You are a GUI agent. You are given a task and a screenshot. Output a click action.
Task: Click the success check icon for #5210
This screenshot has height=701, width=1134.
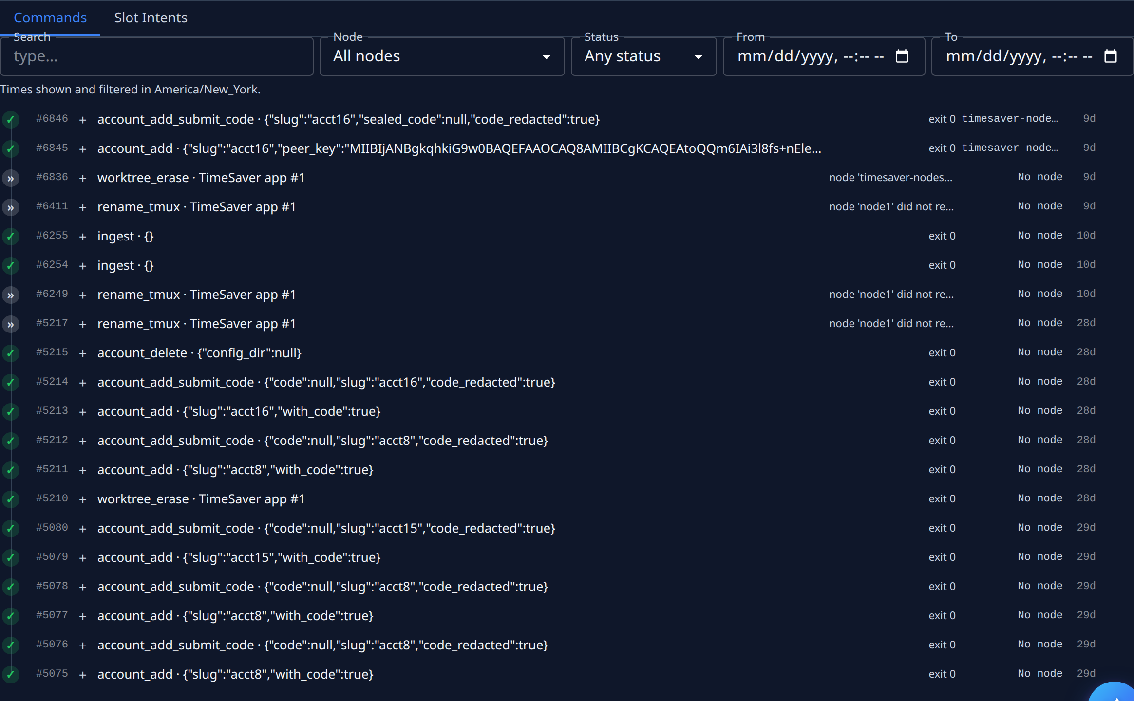[10, 499]
